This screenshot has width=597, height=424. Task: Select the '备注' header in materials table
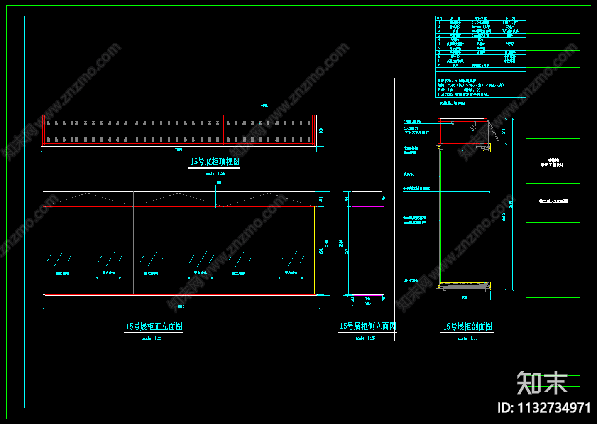click(510, 18)
